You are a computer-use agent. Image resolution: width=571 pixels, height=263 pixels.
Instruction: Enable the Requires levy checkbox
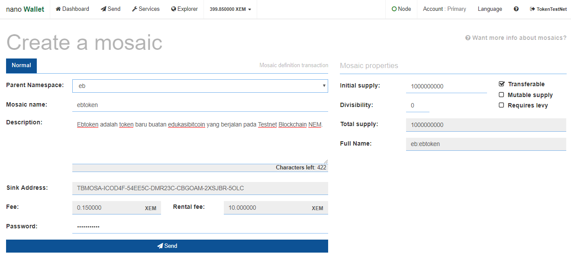click(501, 105)
